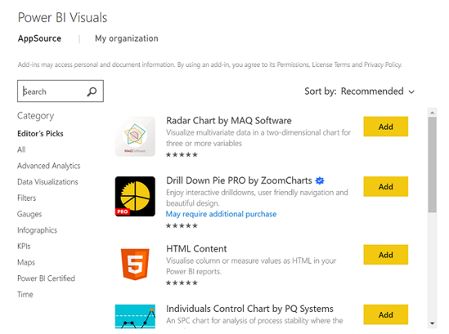Viewport: 449px width, 334px height.
Task: Add the Radar Chart visual
Action: (385, 126)
